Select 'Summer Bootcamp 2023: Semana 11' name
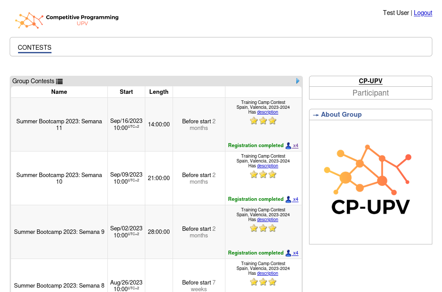 [59, 124]
